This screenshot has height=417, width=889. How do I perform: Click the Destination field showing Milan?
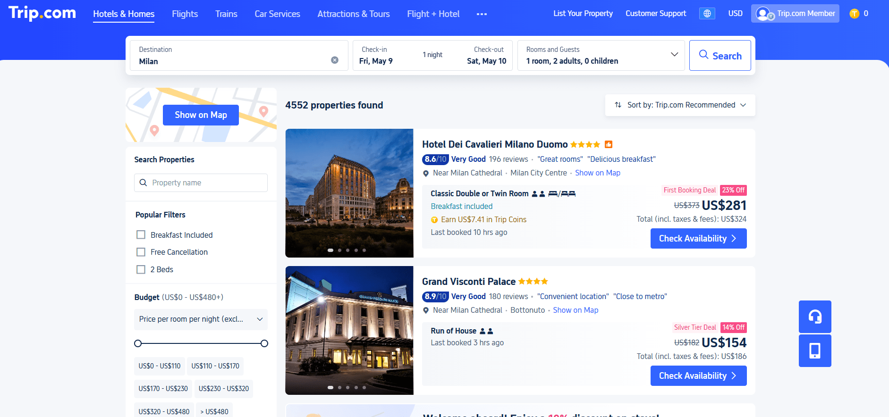pyautogui.click(x=239, y=56)
